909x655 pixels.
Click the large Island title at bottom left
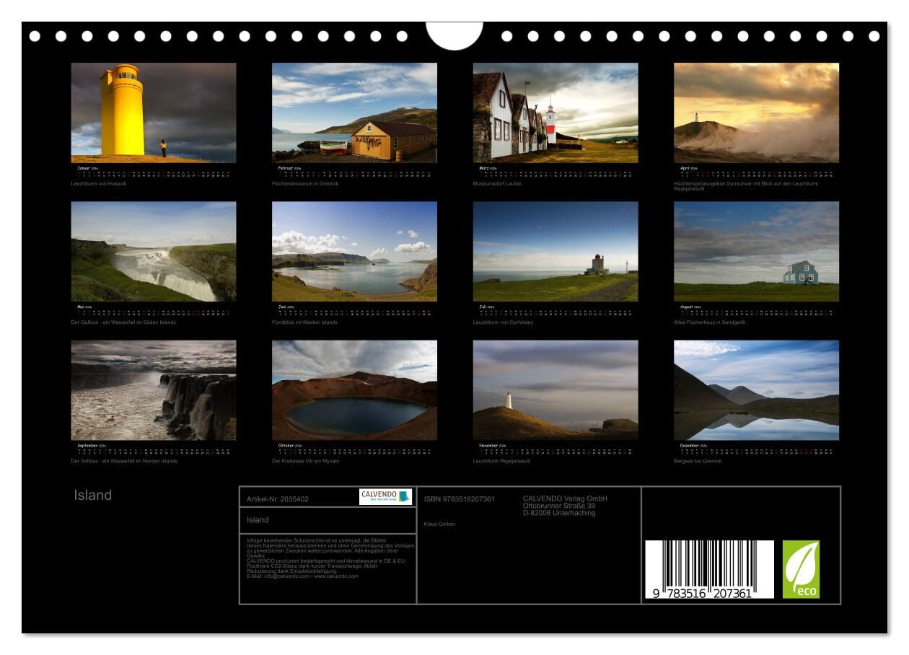pos(93,495)
